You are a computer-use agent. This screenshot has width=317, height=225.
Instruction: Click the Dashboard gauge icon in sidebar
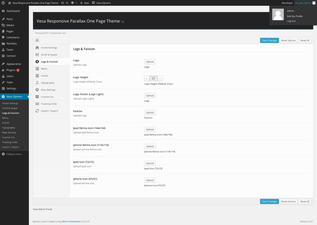pyautogui.click(x=3, y=11)
